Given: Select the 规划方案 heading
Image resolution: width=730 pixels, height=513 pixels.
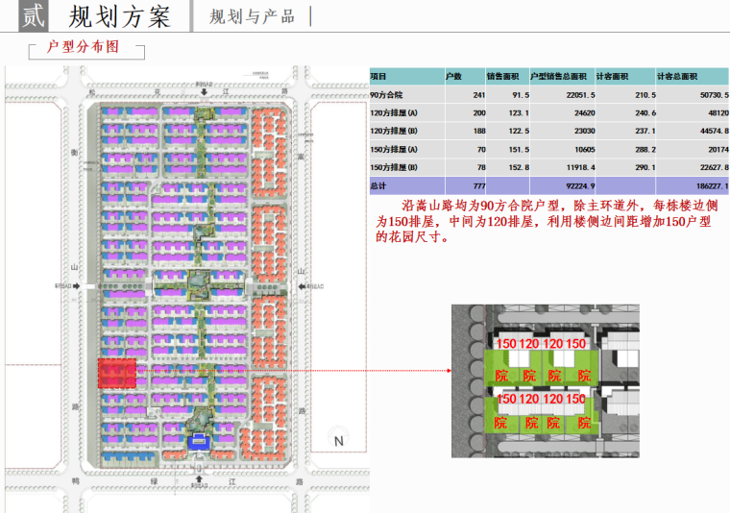Looking at the screenshot, I should pyautogui.click(x=120, y=16).
